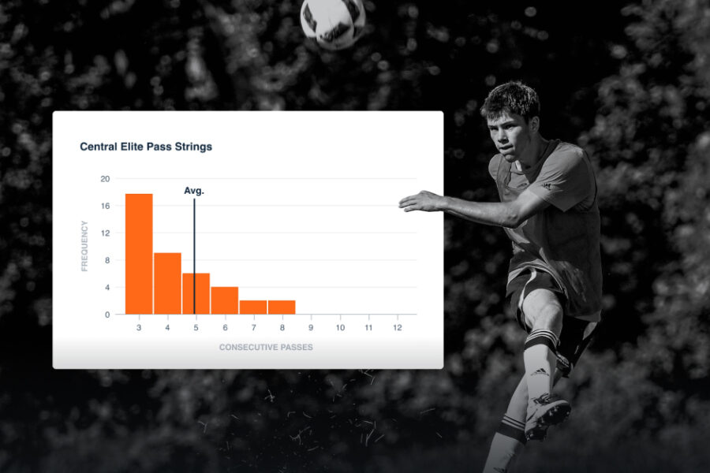Click the x-axis tick label 9

coord(311,327)
